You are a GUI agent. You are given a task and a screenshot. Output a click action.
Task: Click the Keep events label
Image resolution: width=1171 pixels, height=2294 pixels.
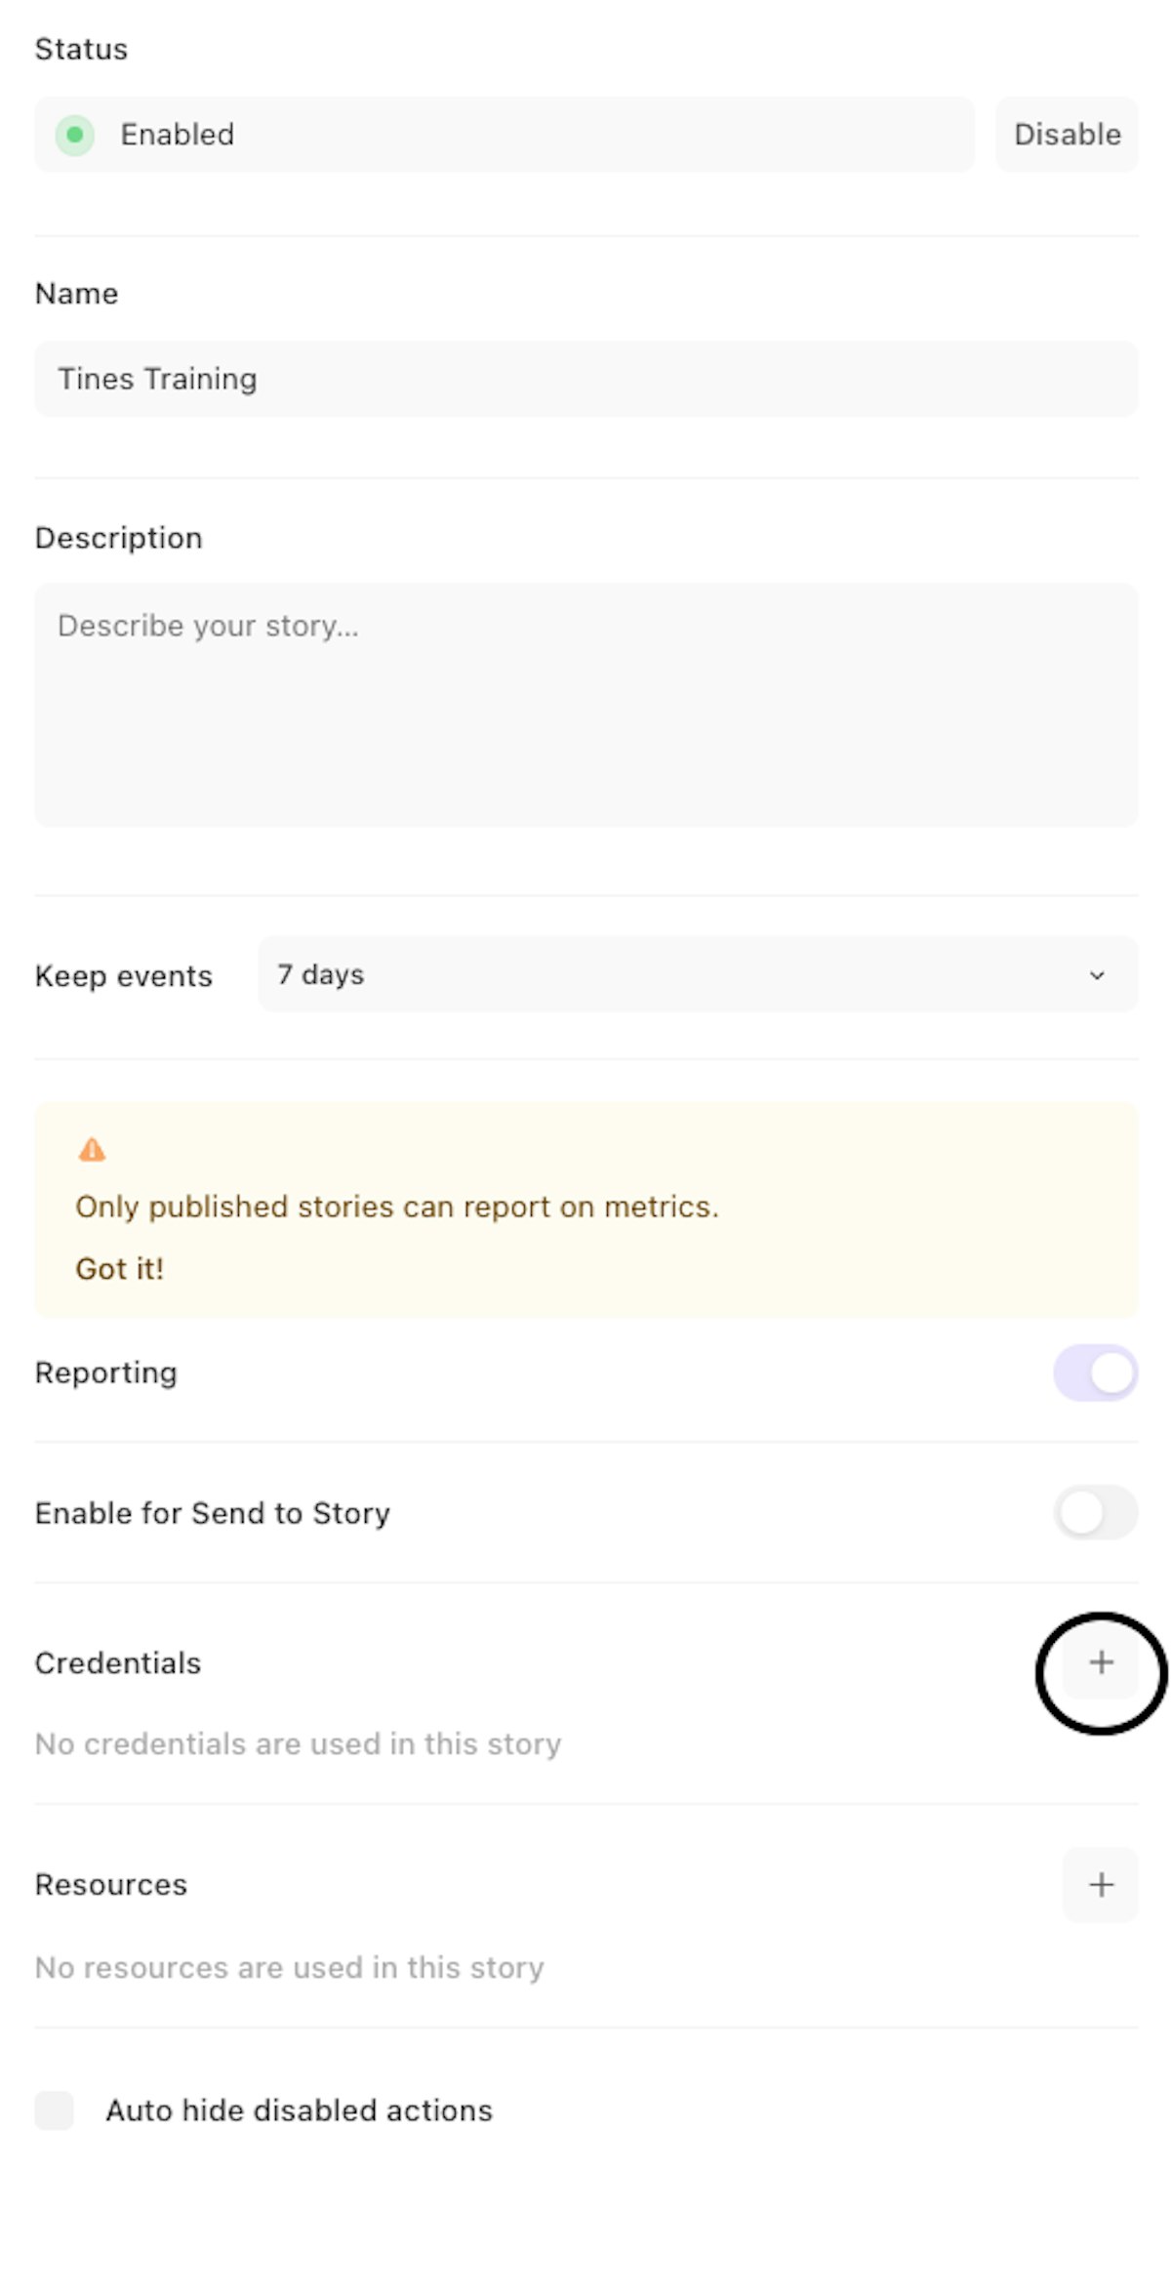click(124, 975)
